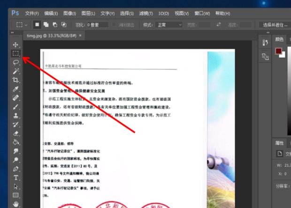Viewport: 291px width, 208px height.
Task: Select the Hand tool
Action: tap(15, 204)
